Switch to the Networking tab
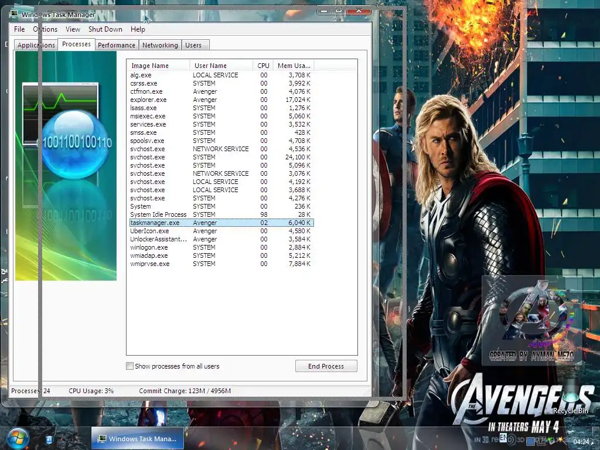The width and height of the screenshot is (600, 450). (160, 45)
